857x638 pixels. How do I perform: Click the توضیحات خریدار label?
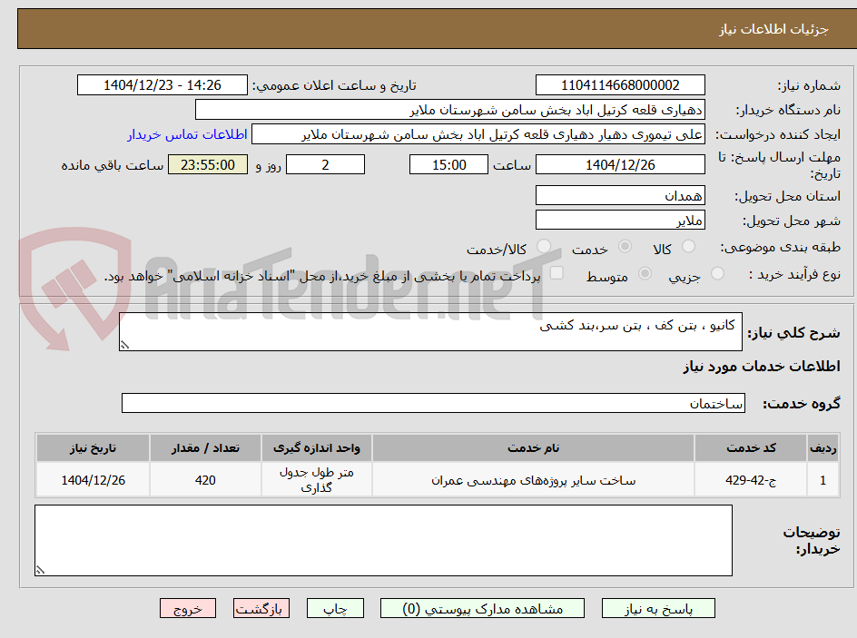tap(812, 540)
